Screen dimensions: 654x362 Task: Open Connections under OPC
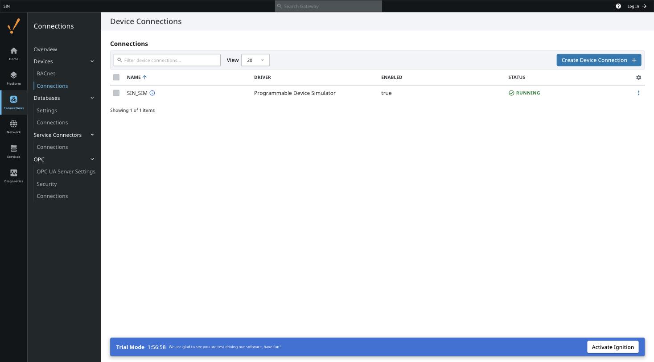click(x=52, y=196)
